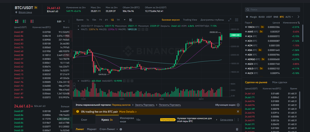
Task: Click Больше in the order book
Action: point(65,106)
